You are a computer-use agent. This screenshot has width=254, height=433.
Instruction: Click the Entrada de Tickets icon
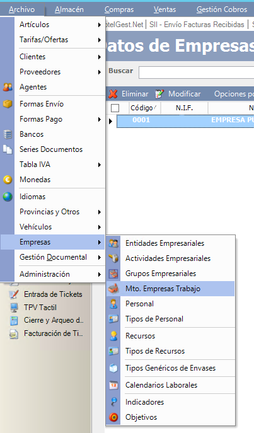coord(14,294)
